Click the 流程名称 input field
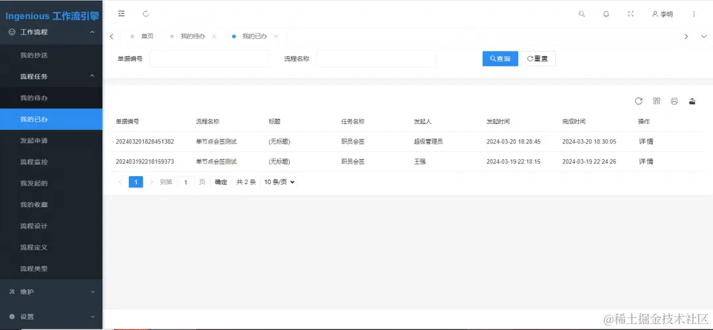This screenshot has width=713, height=330. [x=376, y=59]
